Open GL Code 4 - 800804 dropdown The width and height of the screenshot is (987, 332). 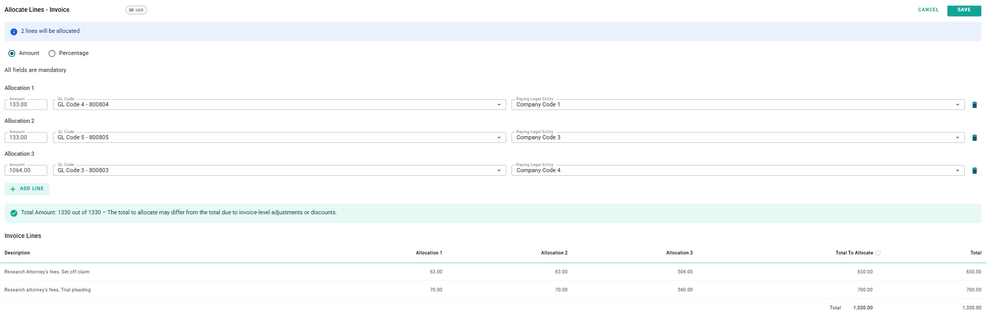coord(279,105)
